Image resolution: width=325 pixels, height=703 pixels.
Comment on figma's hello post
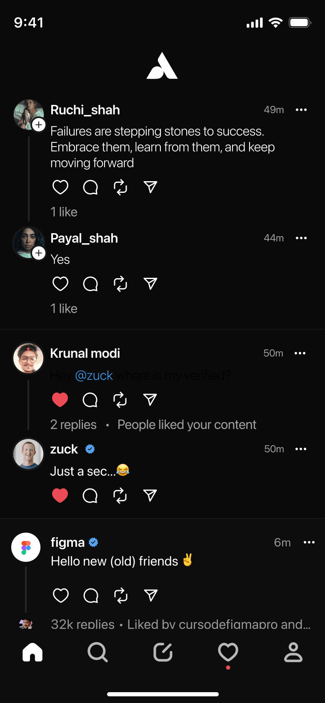pos(91,596)
